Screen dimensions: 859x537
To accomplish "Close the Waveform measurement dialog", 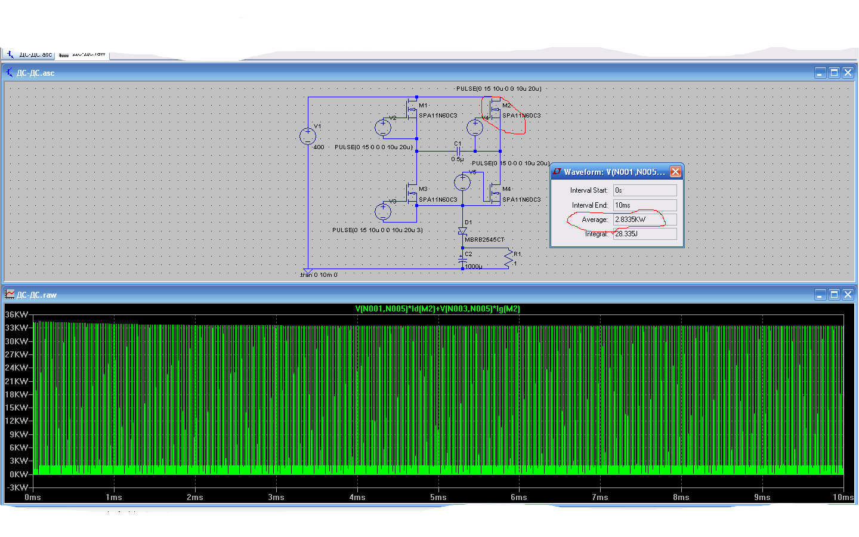I will coord(675,172).
